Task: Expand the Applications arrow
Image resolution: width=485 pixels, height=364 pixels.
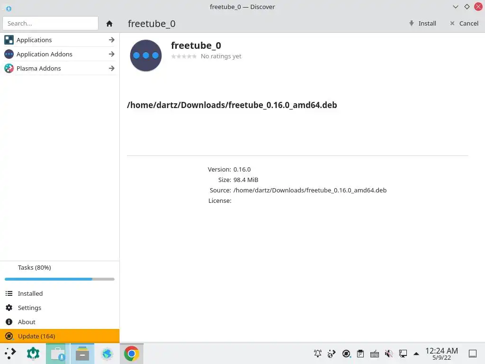Action: click(112, 40)
